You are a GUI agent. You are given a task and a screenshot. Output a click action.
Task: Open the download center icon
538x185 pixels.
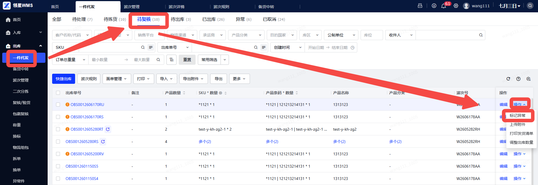click(x=434, y=6)
